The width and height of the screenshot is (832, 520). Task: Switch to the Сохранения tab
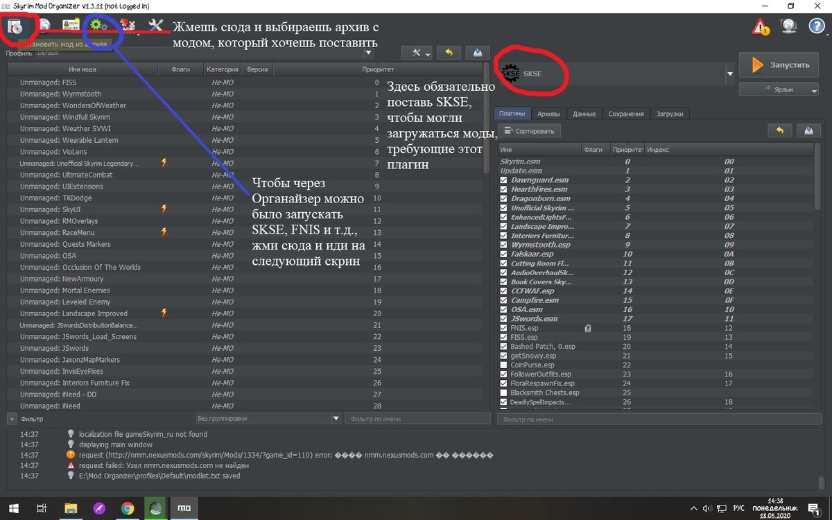click(626, 114)
